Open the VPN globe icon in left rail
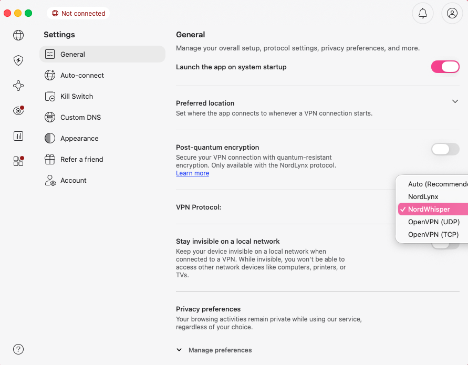 [x=18, y=35]
